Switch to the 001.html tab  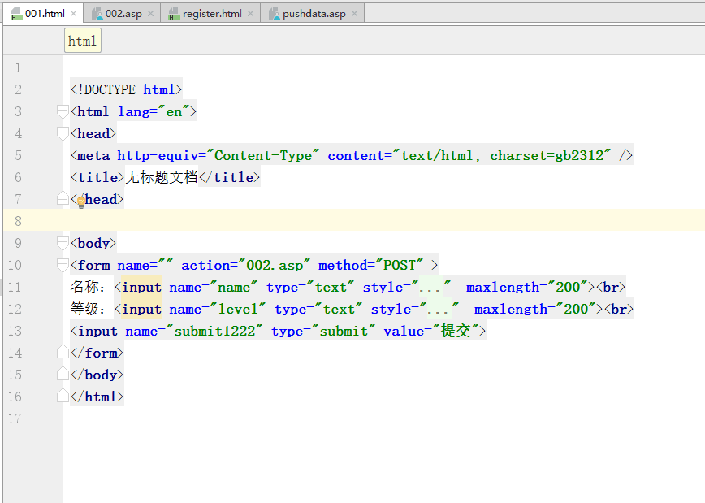(44, 14)
